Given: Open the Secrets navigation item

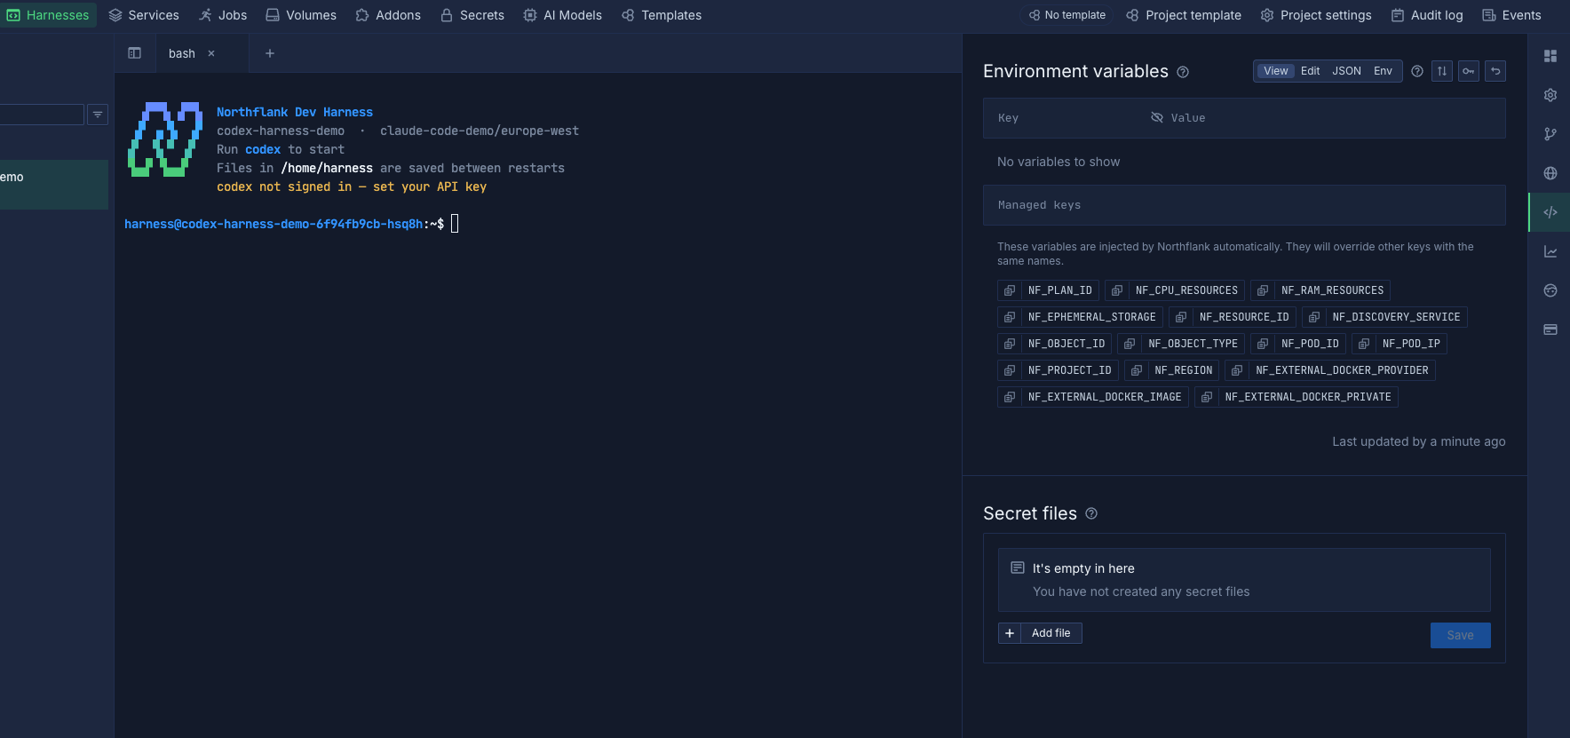Looking at the screenshot, I should pos(472,15).
